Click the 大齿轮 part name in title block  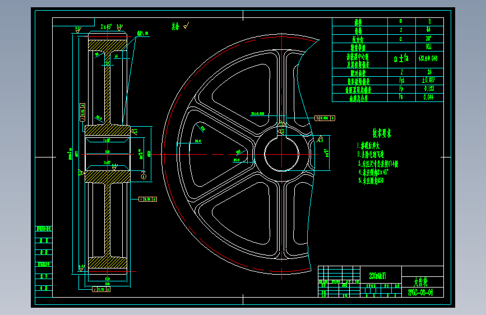(420, 282)
